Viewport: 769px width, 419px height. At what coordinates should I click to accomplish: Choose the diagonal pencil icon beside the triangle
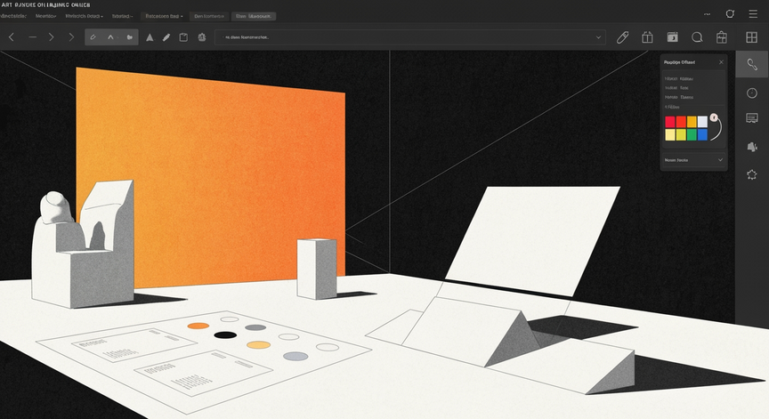point(166,37)
